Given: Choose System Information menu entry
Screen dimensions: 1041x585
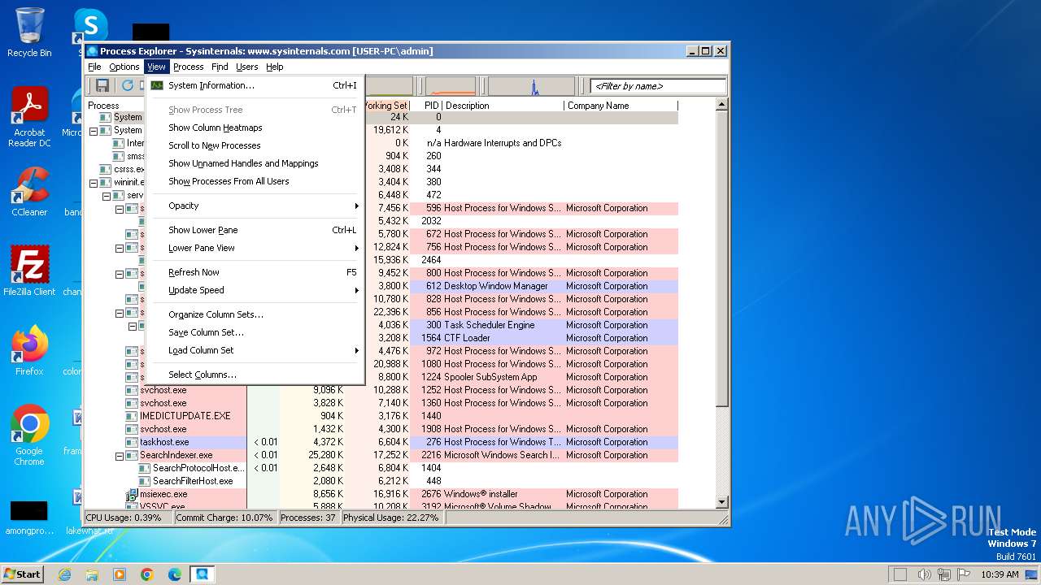Looking at the screenshot, I should pos(255,85).
